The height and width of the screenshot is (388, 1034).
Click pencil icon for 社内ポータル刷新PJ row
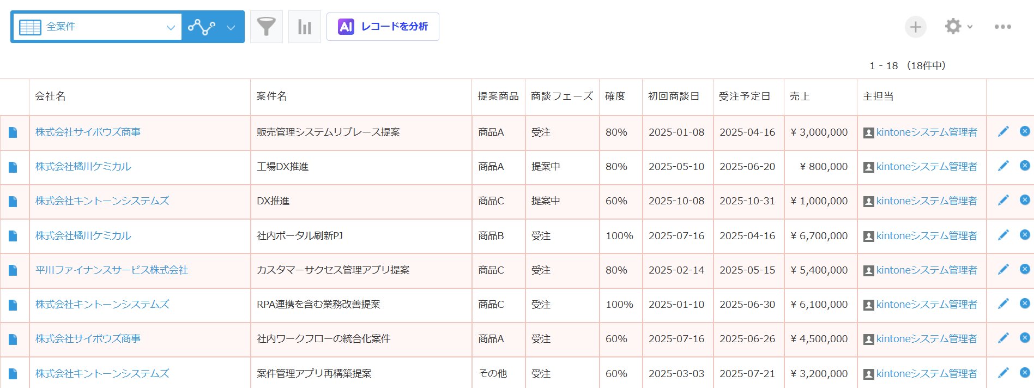click(x=1003, y=235)
